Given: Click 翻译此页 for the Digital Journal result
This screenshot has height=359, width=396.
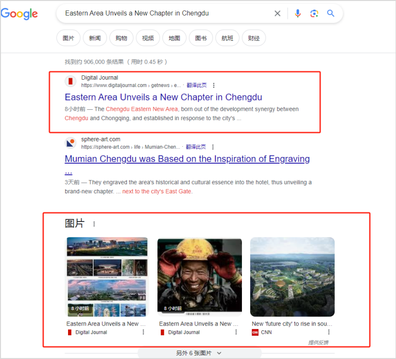Looking at the screenshot, I should 196,85.
